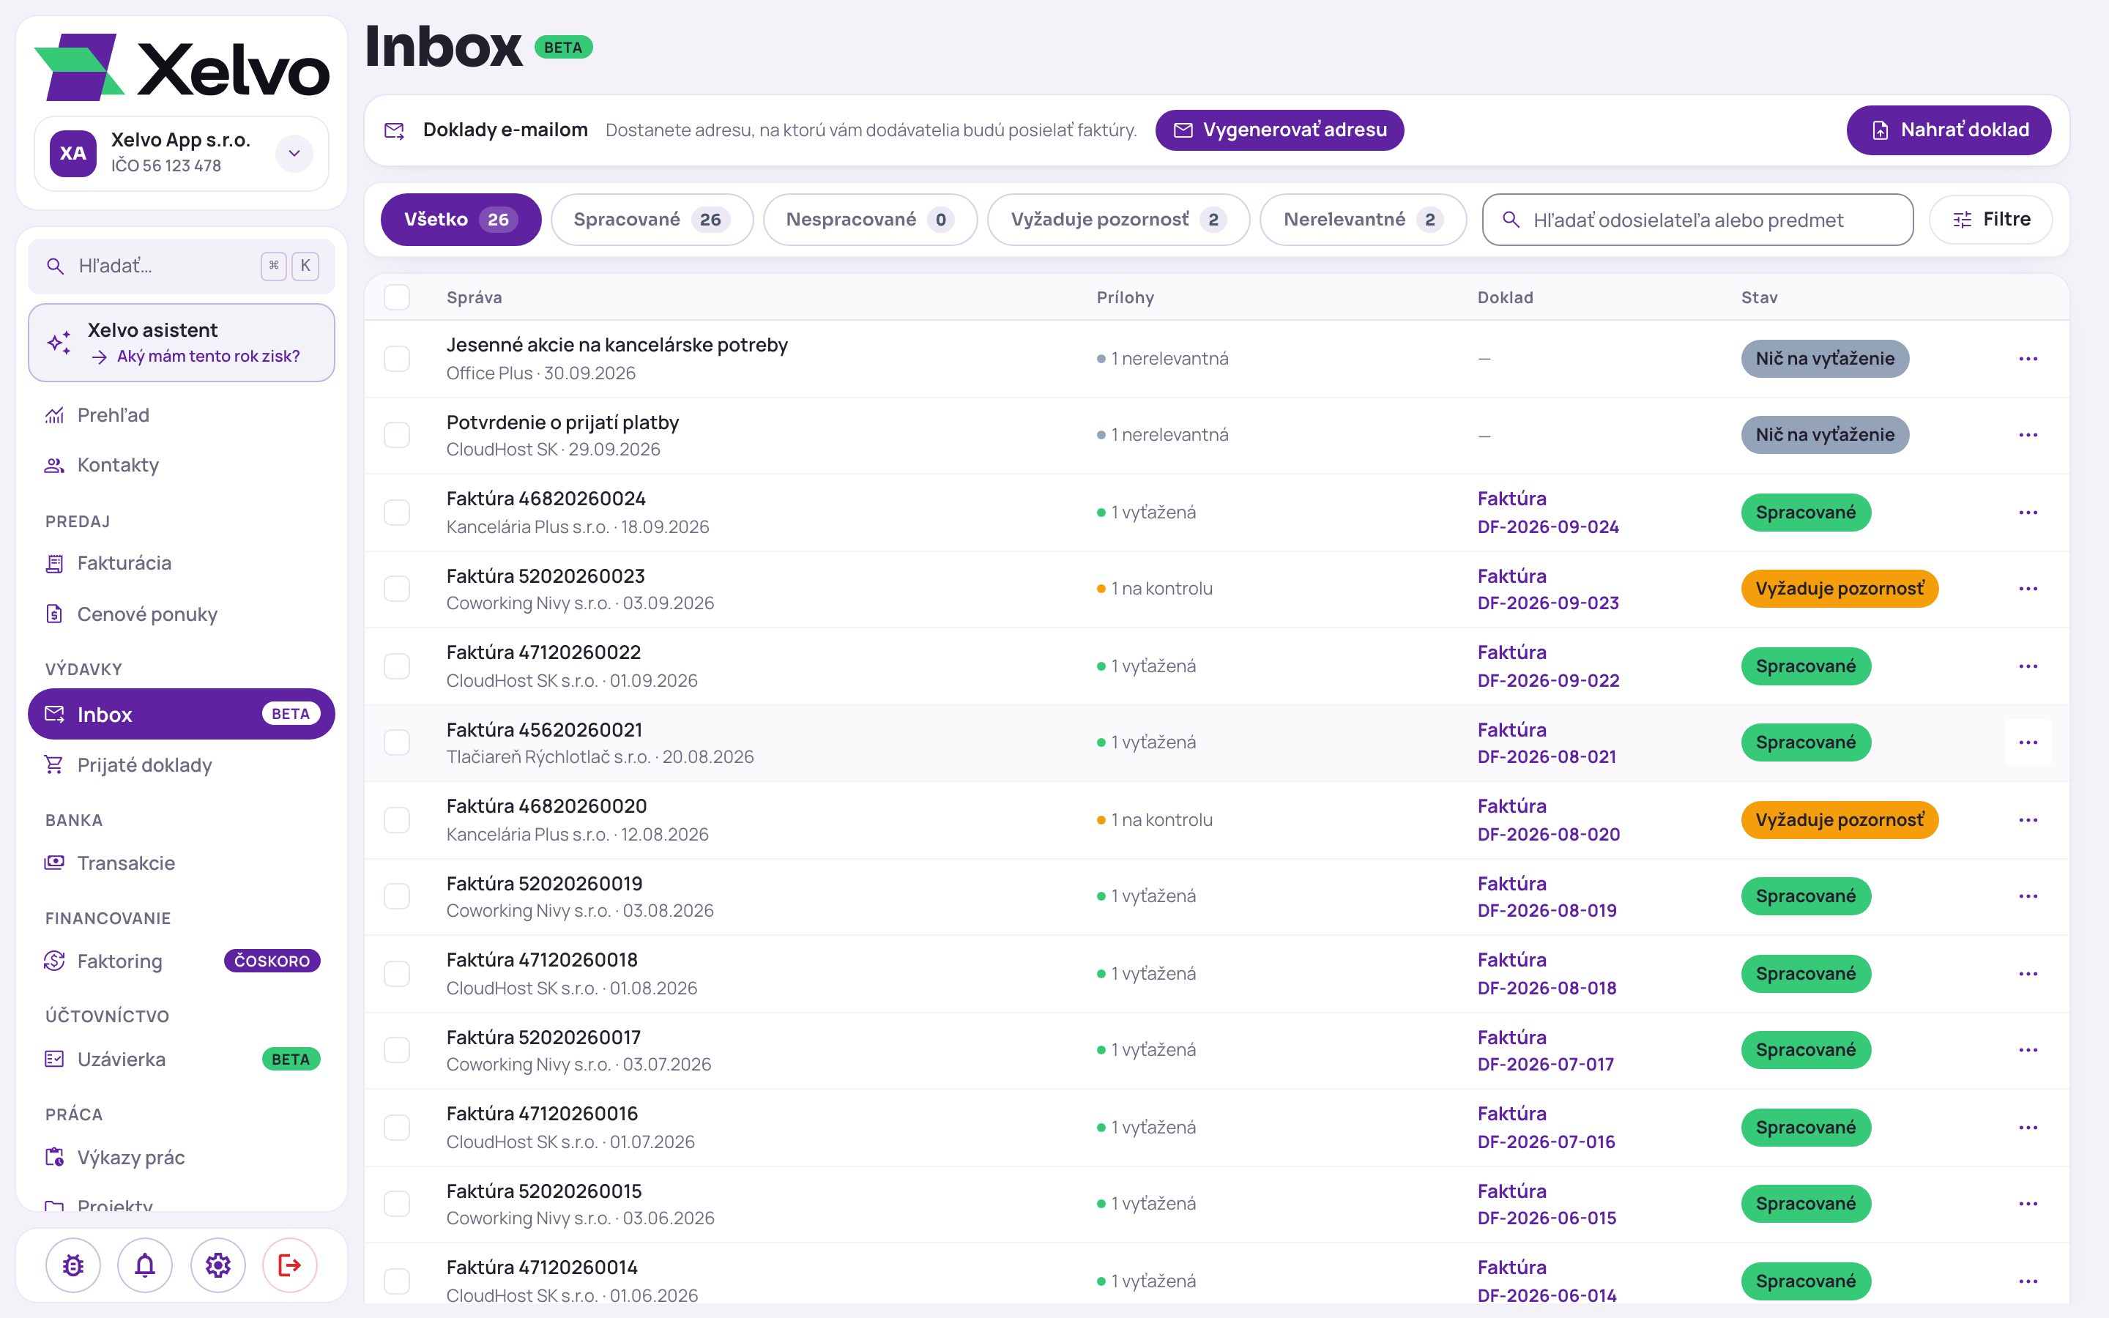The width and height of the screenshot is (2109, 1318).
Task: Open Faktoring in the sidebar
Action: [182, 961]
